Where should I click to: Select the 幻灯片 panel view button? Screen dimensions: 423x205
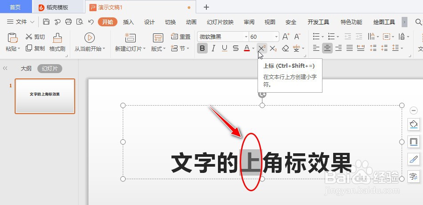pos(50,69)
